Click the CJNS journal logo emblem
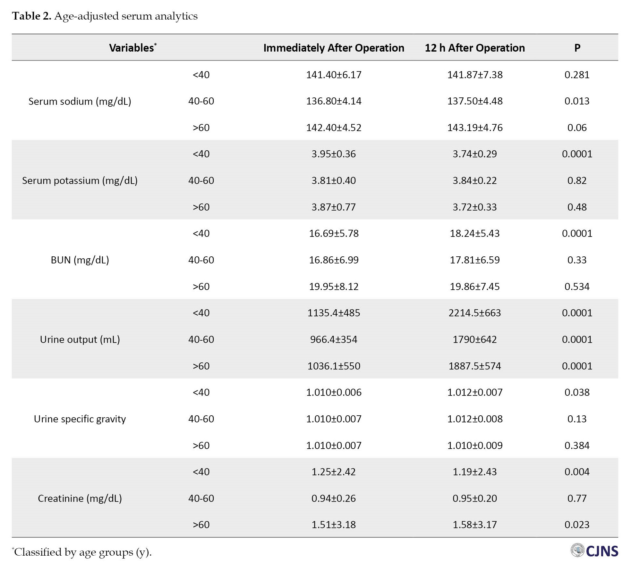The width and height of the screenshot is (631, 564). pos(577,551)
